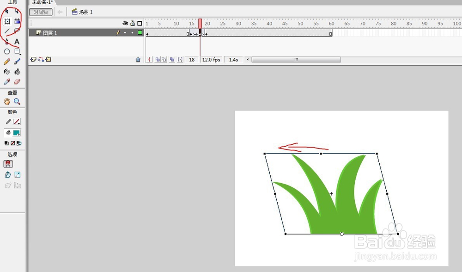Click the transform center point circle
Image resolution: width=462 pixels, height=272 pixels.
pyautogui.click(x=342, y=234)
